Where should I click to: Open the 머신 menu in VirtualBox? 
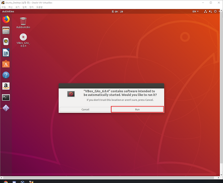(x=11, y=7)
